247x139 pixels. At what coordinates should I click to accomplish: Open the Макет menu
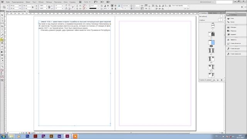[x=28, y=2]
